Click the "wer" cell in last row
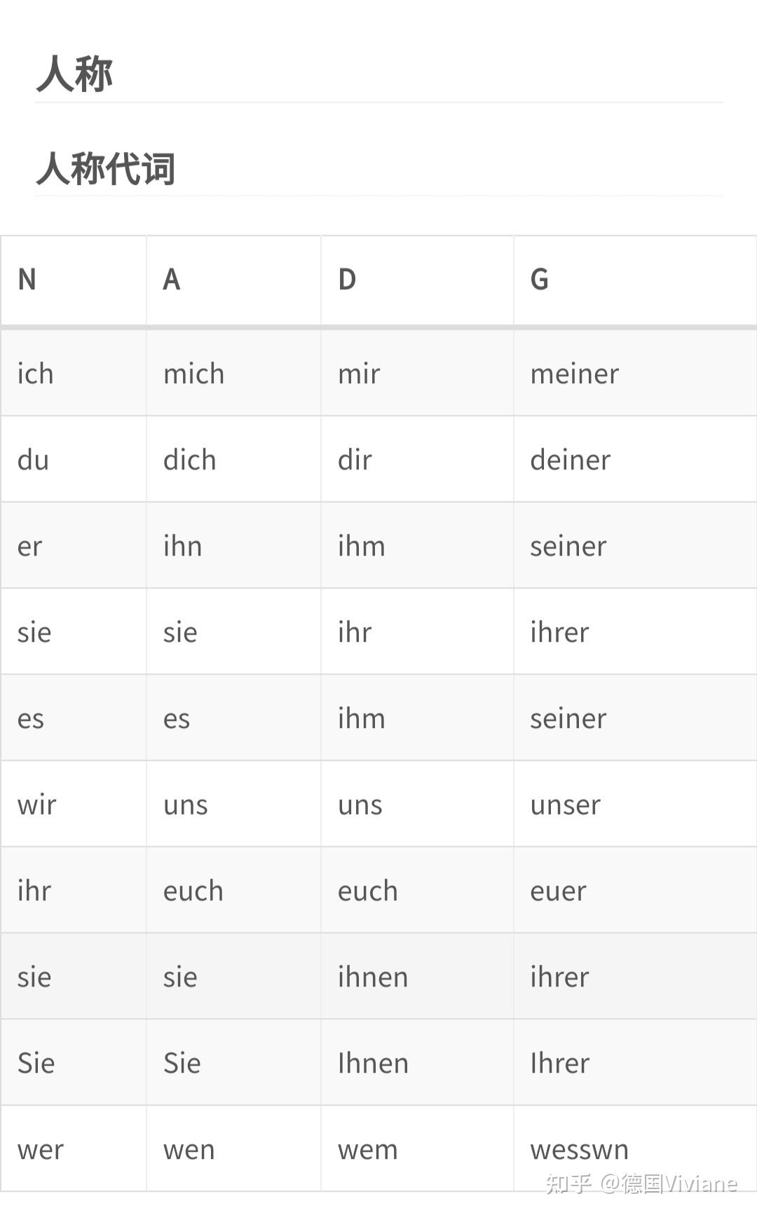The image size is (757, 1215). (41, 1149)
